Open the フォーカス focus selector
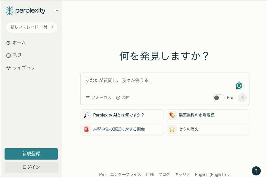 (98, 98)
